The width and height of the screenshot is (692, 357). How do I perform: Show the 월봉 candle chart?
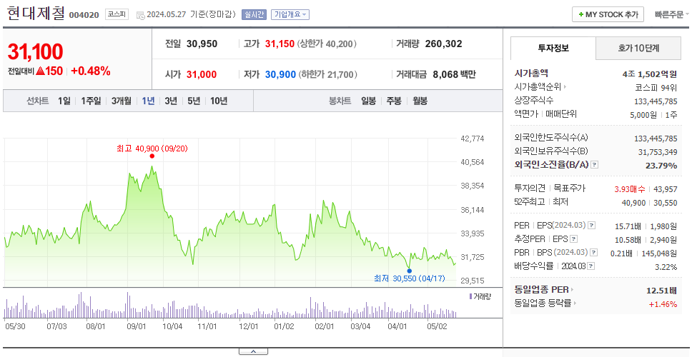(x=420, y=101)
